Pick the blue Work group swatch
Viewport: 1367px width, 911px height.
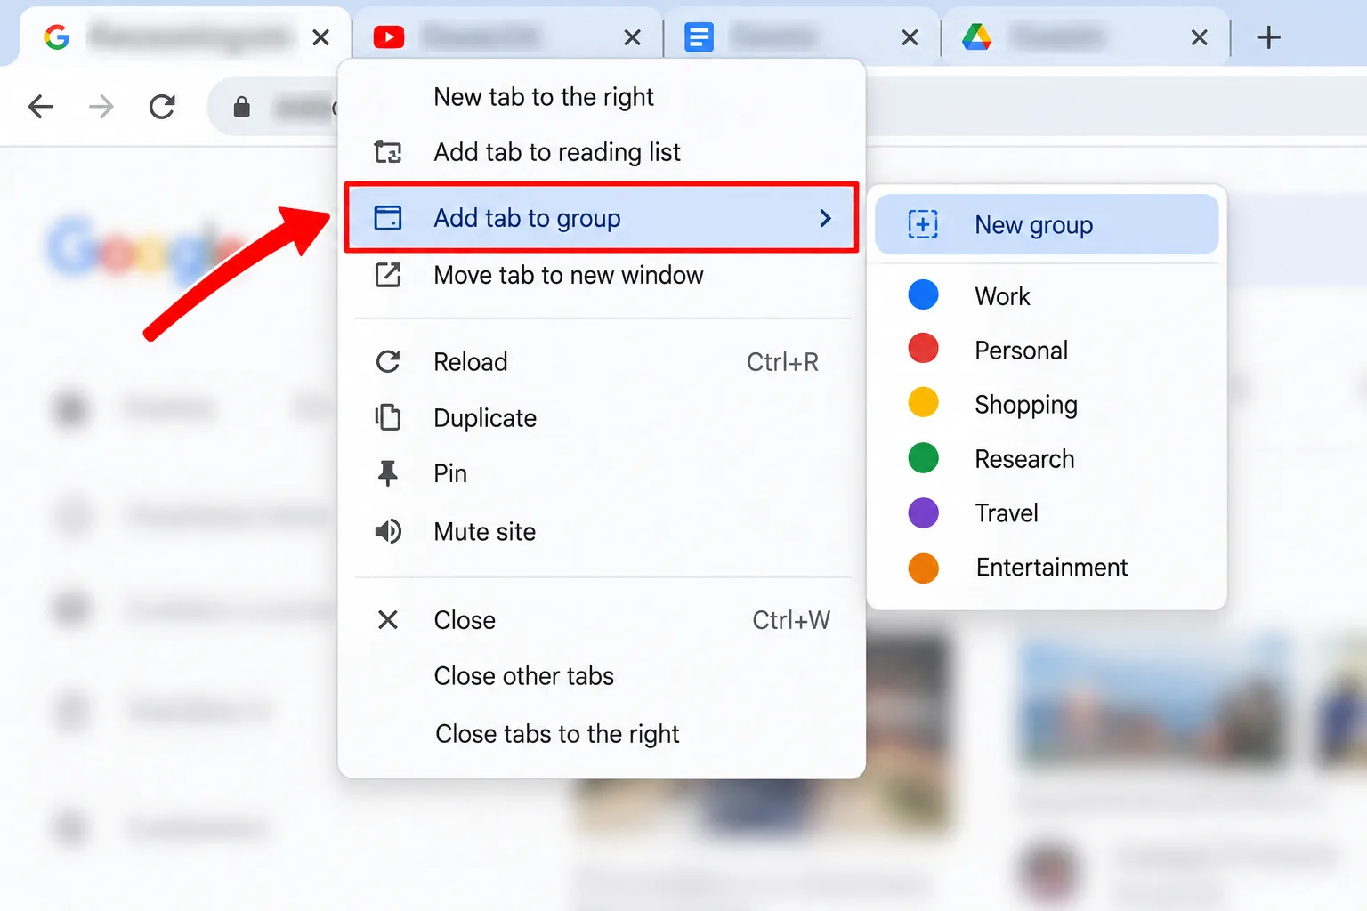click(x=924, y=295)
